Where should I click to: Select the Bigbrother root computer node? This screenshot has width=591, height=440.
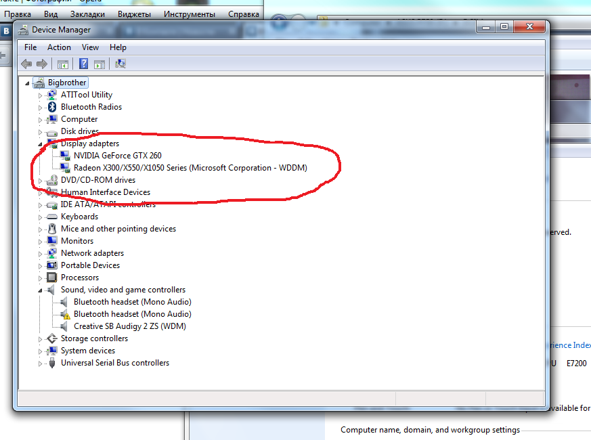tap(67, 82)
